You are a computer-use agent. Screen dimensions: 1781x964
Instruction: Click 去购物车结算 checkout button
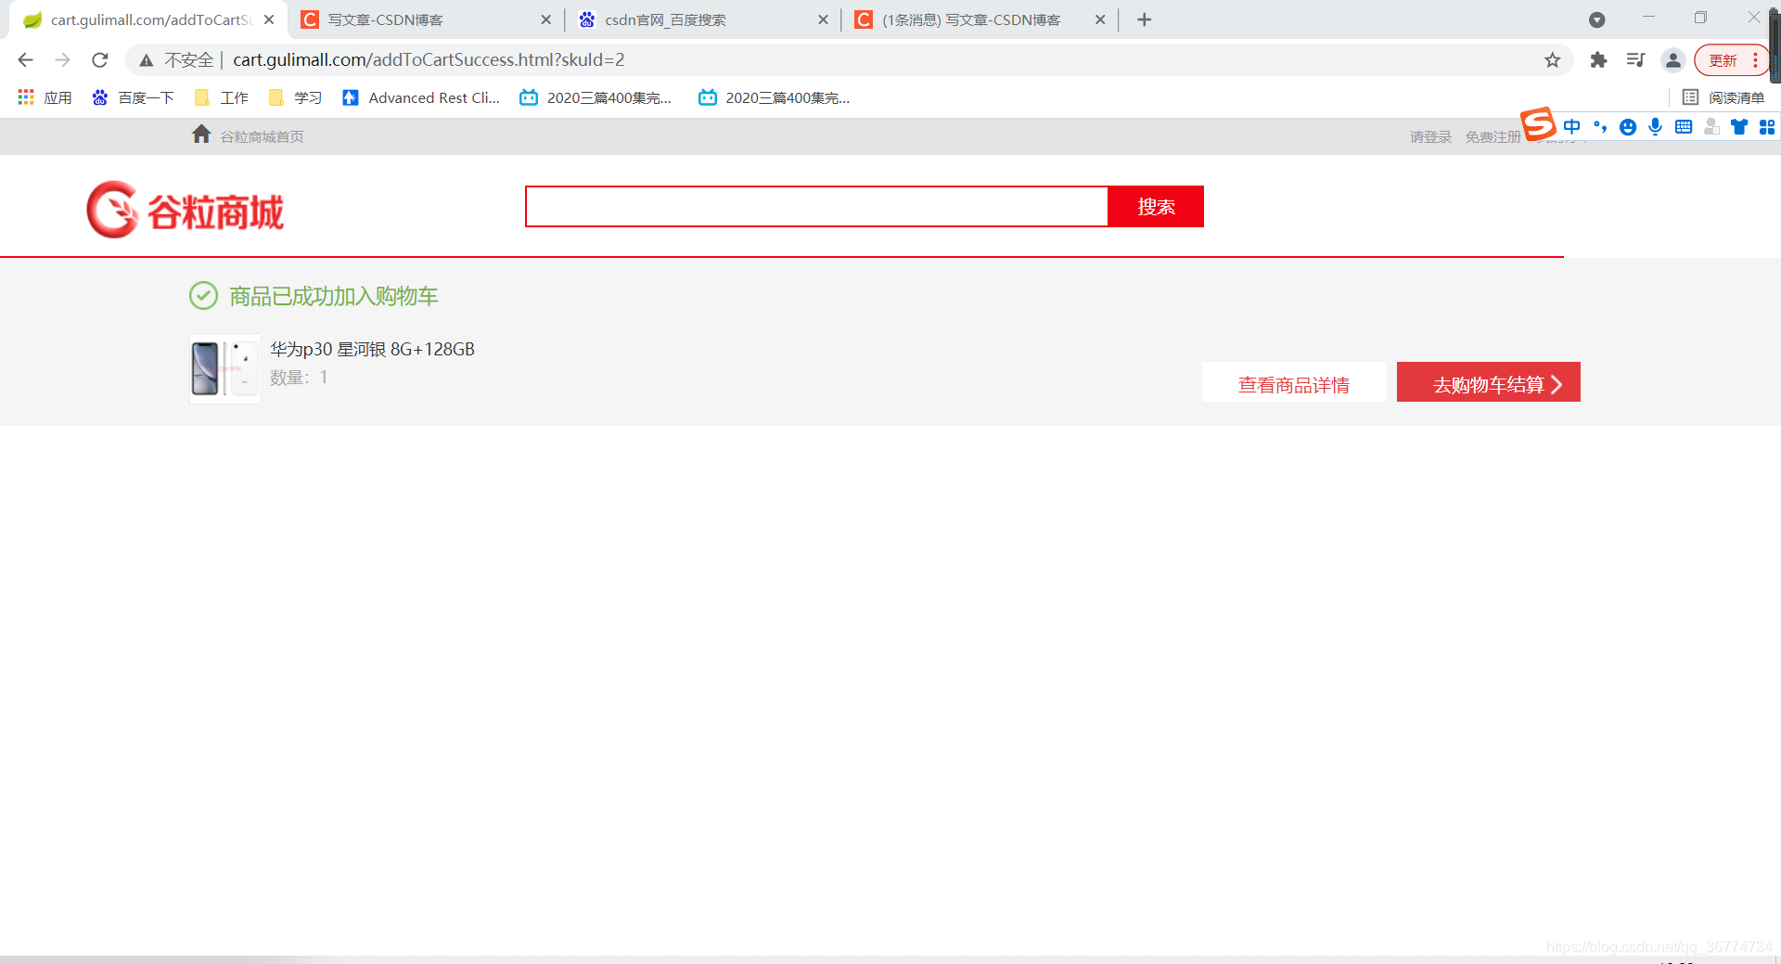1489,382
